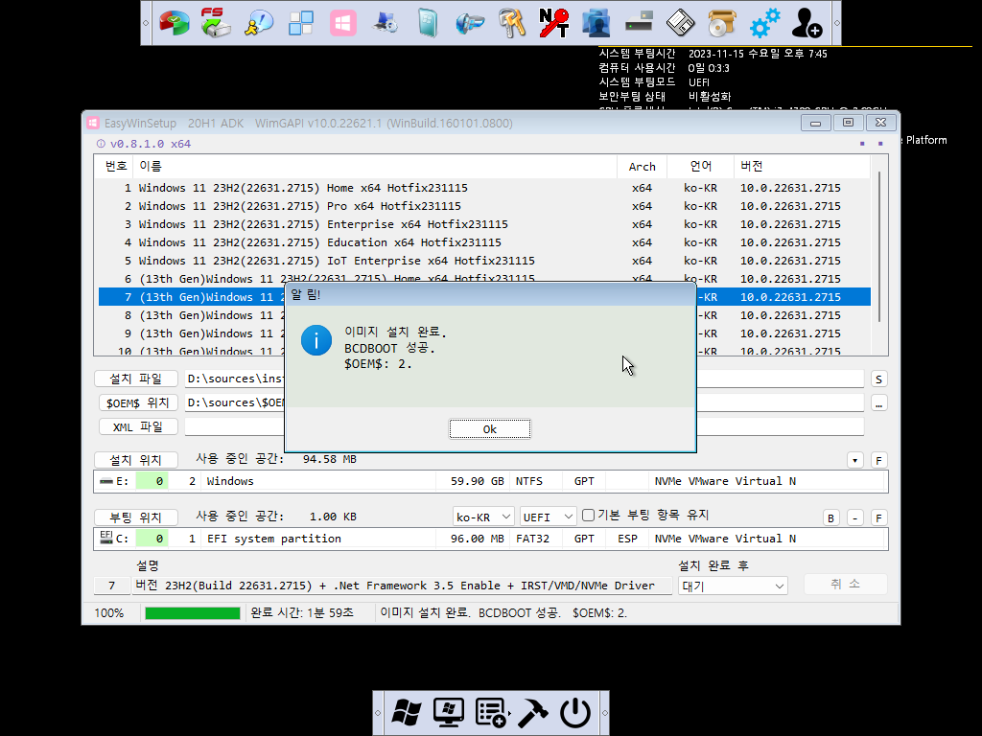Open the FS drive tool with green arrow
This screenshot has width=982, height=736.
pyautogui.click(x=216, y=23)
